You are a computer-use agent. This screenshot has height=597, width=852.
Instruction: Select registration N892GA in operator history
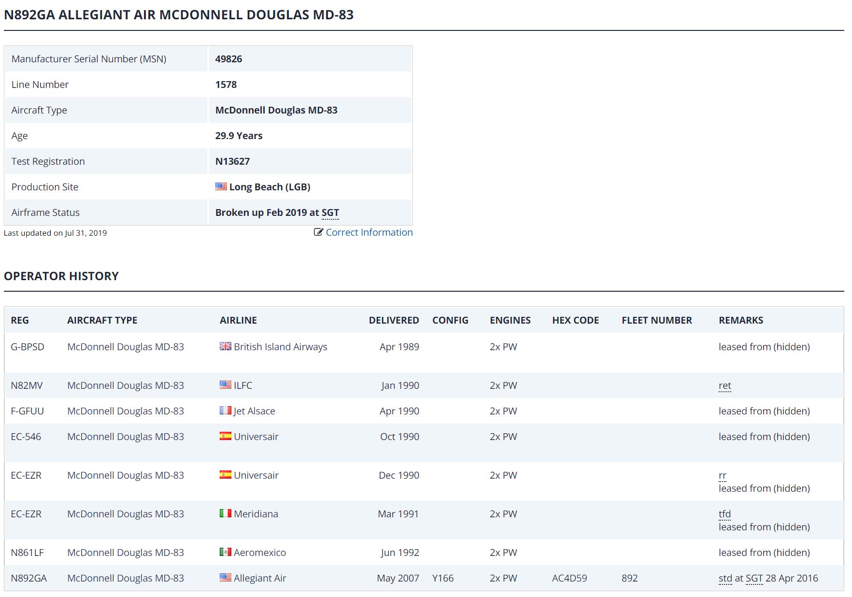[x=28, y=578]
